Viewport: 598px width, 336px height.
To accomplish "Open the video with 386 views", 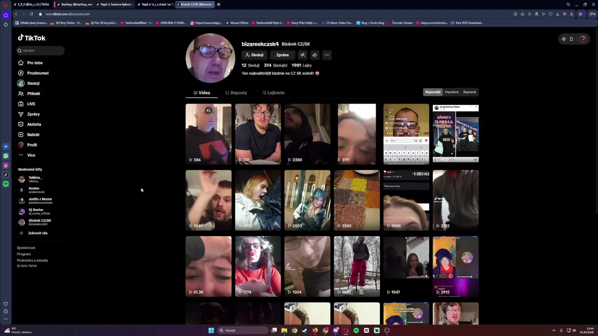I will click(x=208, y=134).
